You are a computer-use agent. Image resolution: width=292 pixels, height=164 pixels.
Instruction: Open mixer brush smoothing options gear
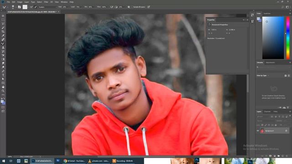point(129,7)
